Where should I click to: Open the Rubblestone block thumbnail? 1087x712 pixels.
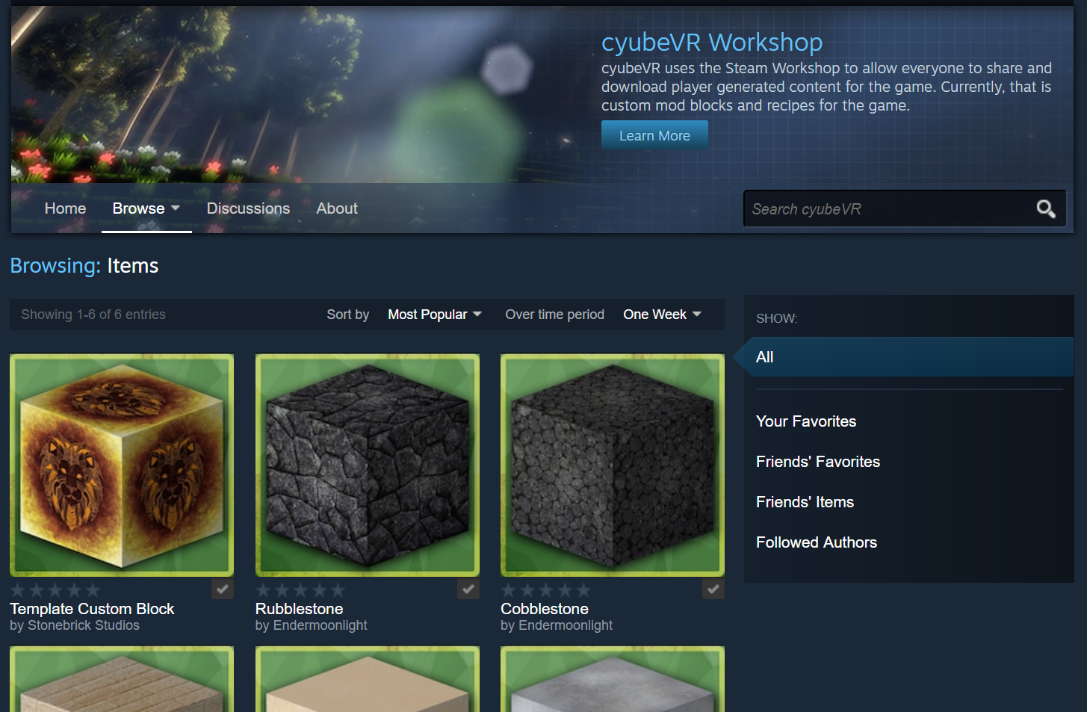[x=367, y=465]
